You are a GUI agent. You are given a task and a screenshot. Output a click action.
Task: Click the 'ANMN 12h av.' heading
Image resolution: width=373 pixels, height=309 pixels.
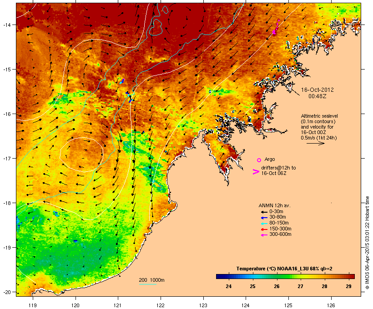coord(274,205)
